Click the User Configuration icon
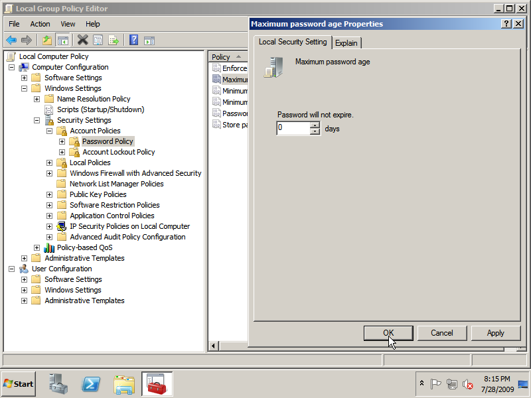The width and height of the screenshot is (531, 398). [24, 269]
